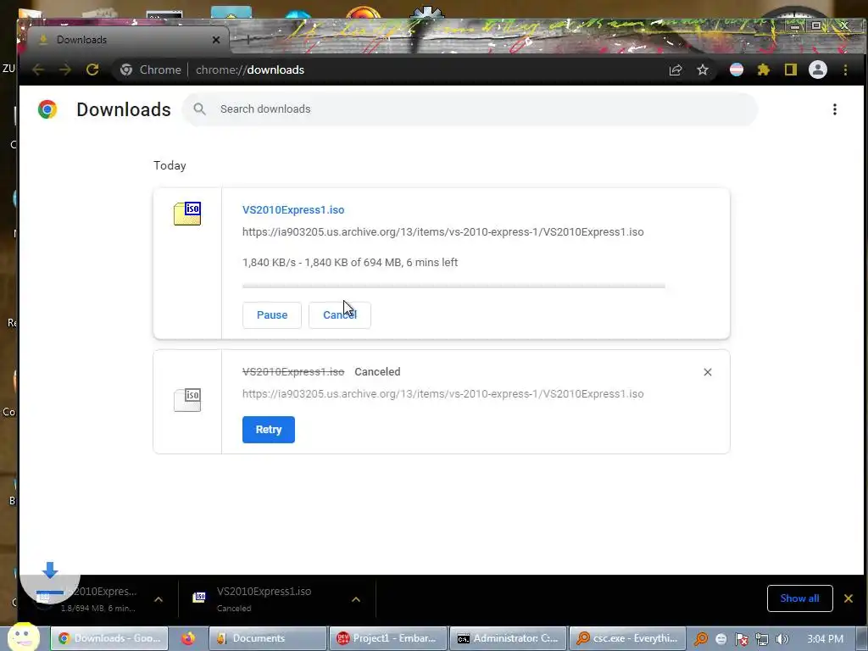
Task: Close the bottom download shelf
Action: coord(848,598)
